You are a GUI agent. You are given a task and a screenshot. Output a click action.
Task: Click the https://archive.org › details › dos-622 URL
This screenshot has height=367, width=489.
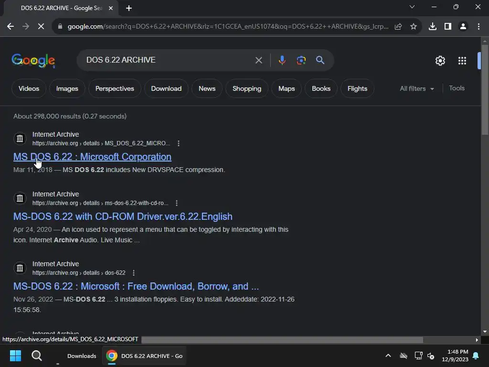(x=79, y=273)
